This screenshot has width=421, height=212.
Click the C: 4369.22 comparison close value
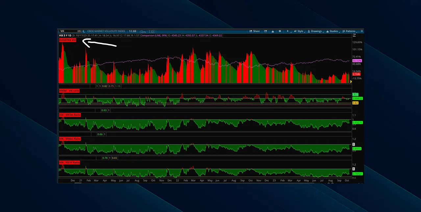[216, 35]
